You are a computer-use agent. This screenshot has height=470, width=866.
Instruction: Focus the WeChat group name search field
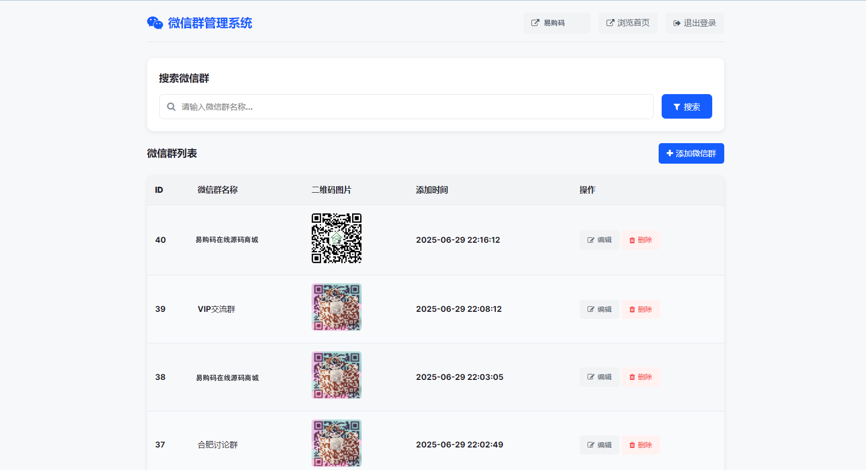click(411, 107)
